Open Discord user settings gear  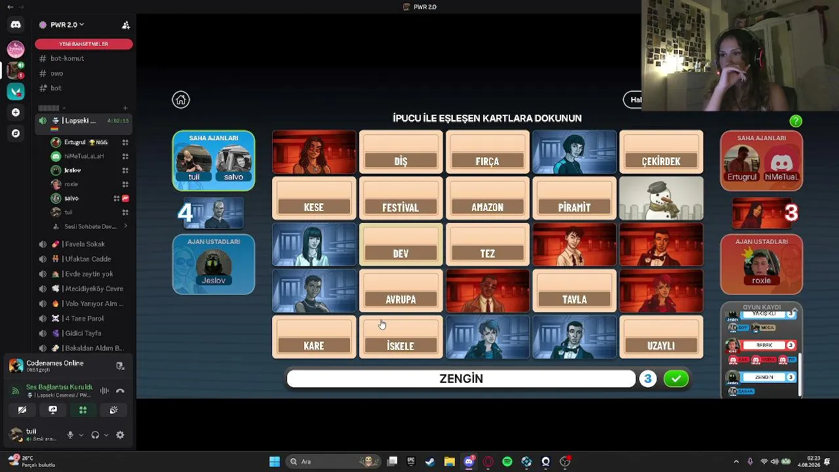tap(120, 435)
